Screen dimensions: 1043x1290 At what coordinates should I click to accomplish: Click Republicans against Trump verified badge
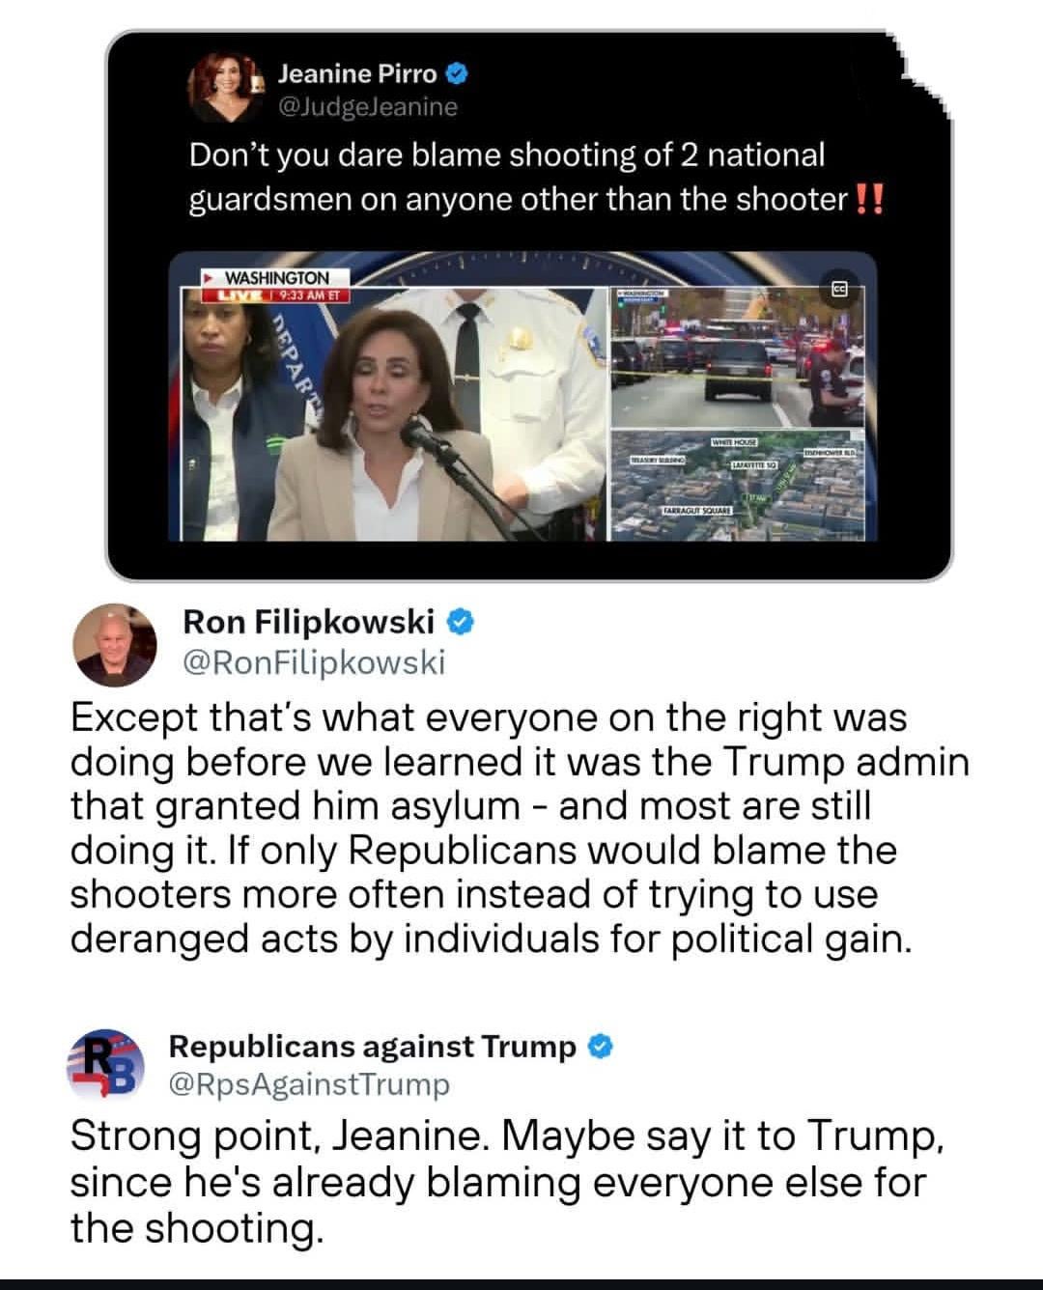[x=599, y=1046]
